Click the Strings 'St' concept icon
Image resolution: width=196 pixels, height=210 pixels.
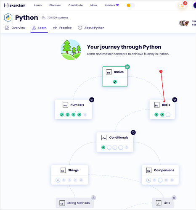(63, 171)
